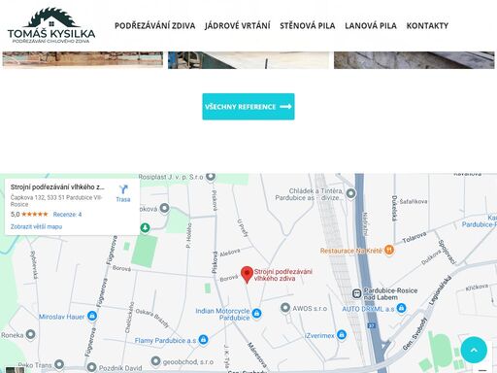Image resolution: width=497 pixels, height=373 pixels.
Task: Click the Miroslav Hauer shop pin
Action: (x=92, y=316)
